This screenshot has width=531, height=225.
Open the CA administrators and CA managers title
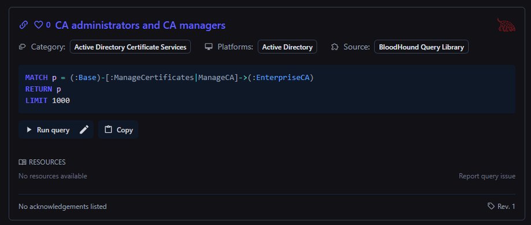[140, 25]
